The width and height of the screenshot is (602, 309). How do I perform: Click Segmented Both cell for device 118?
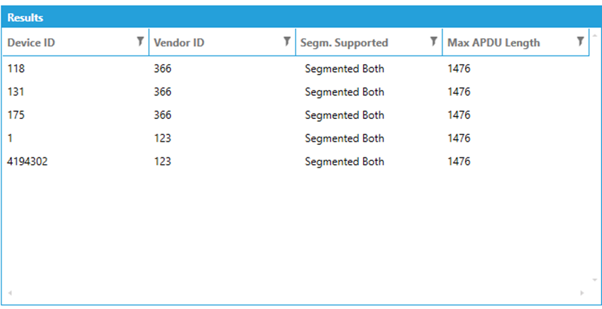pos(344,69)
